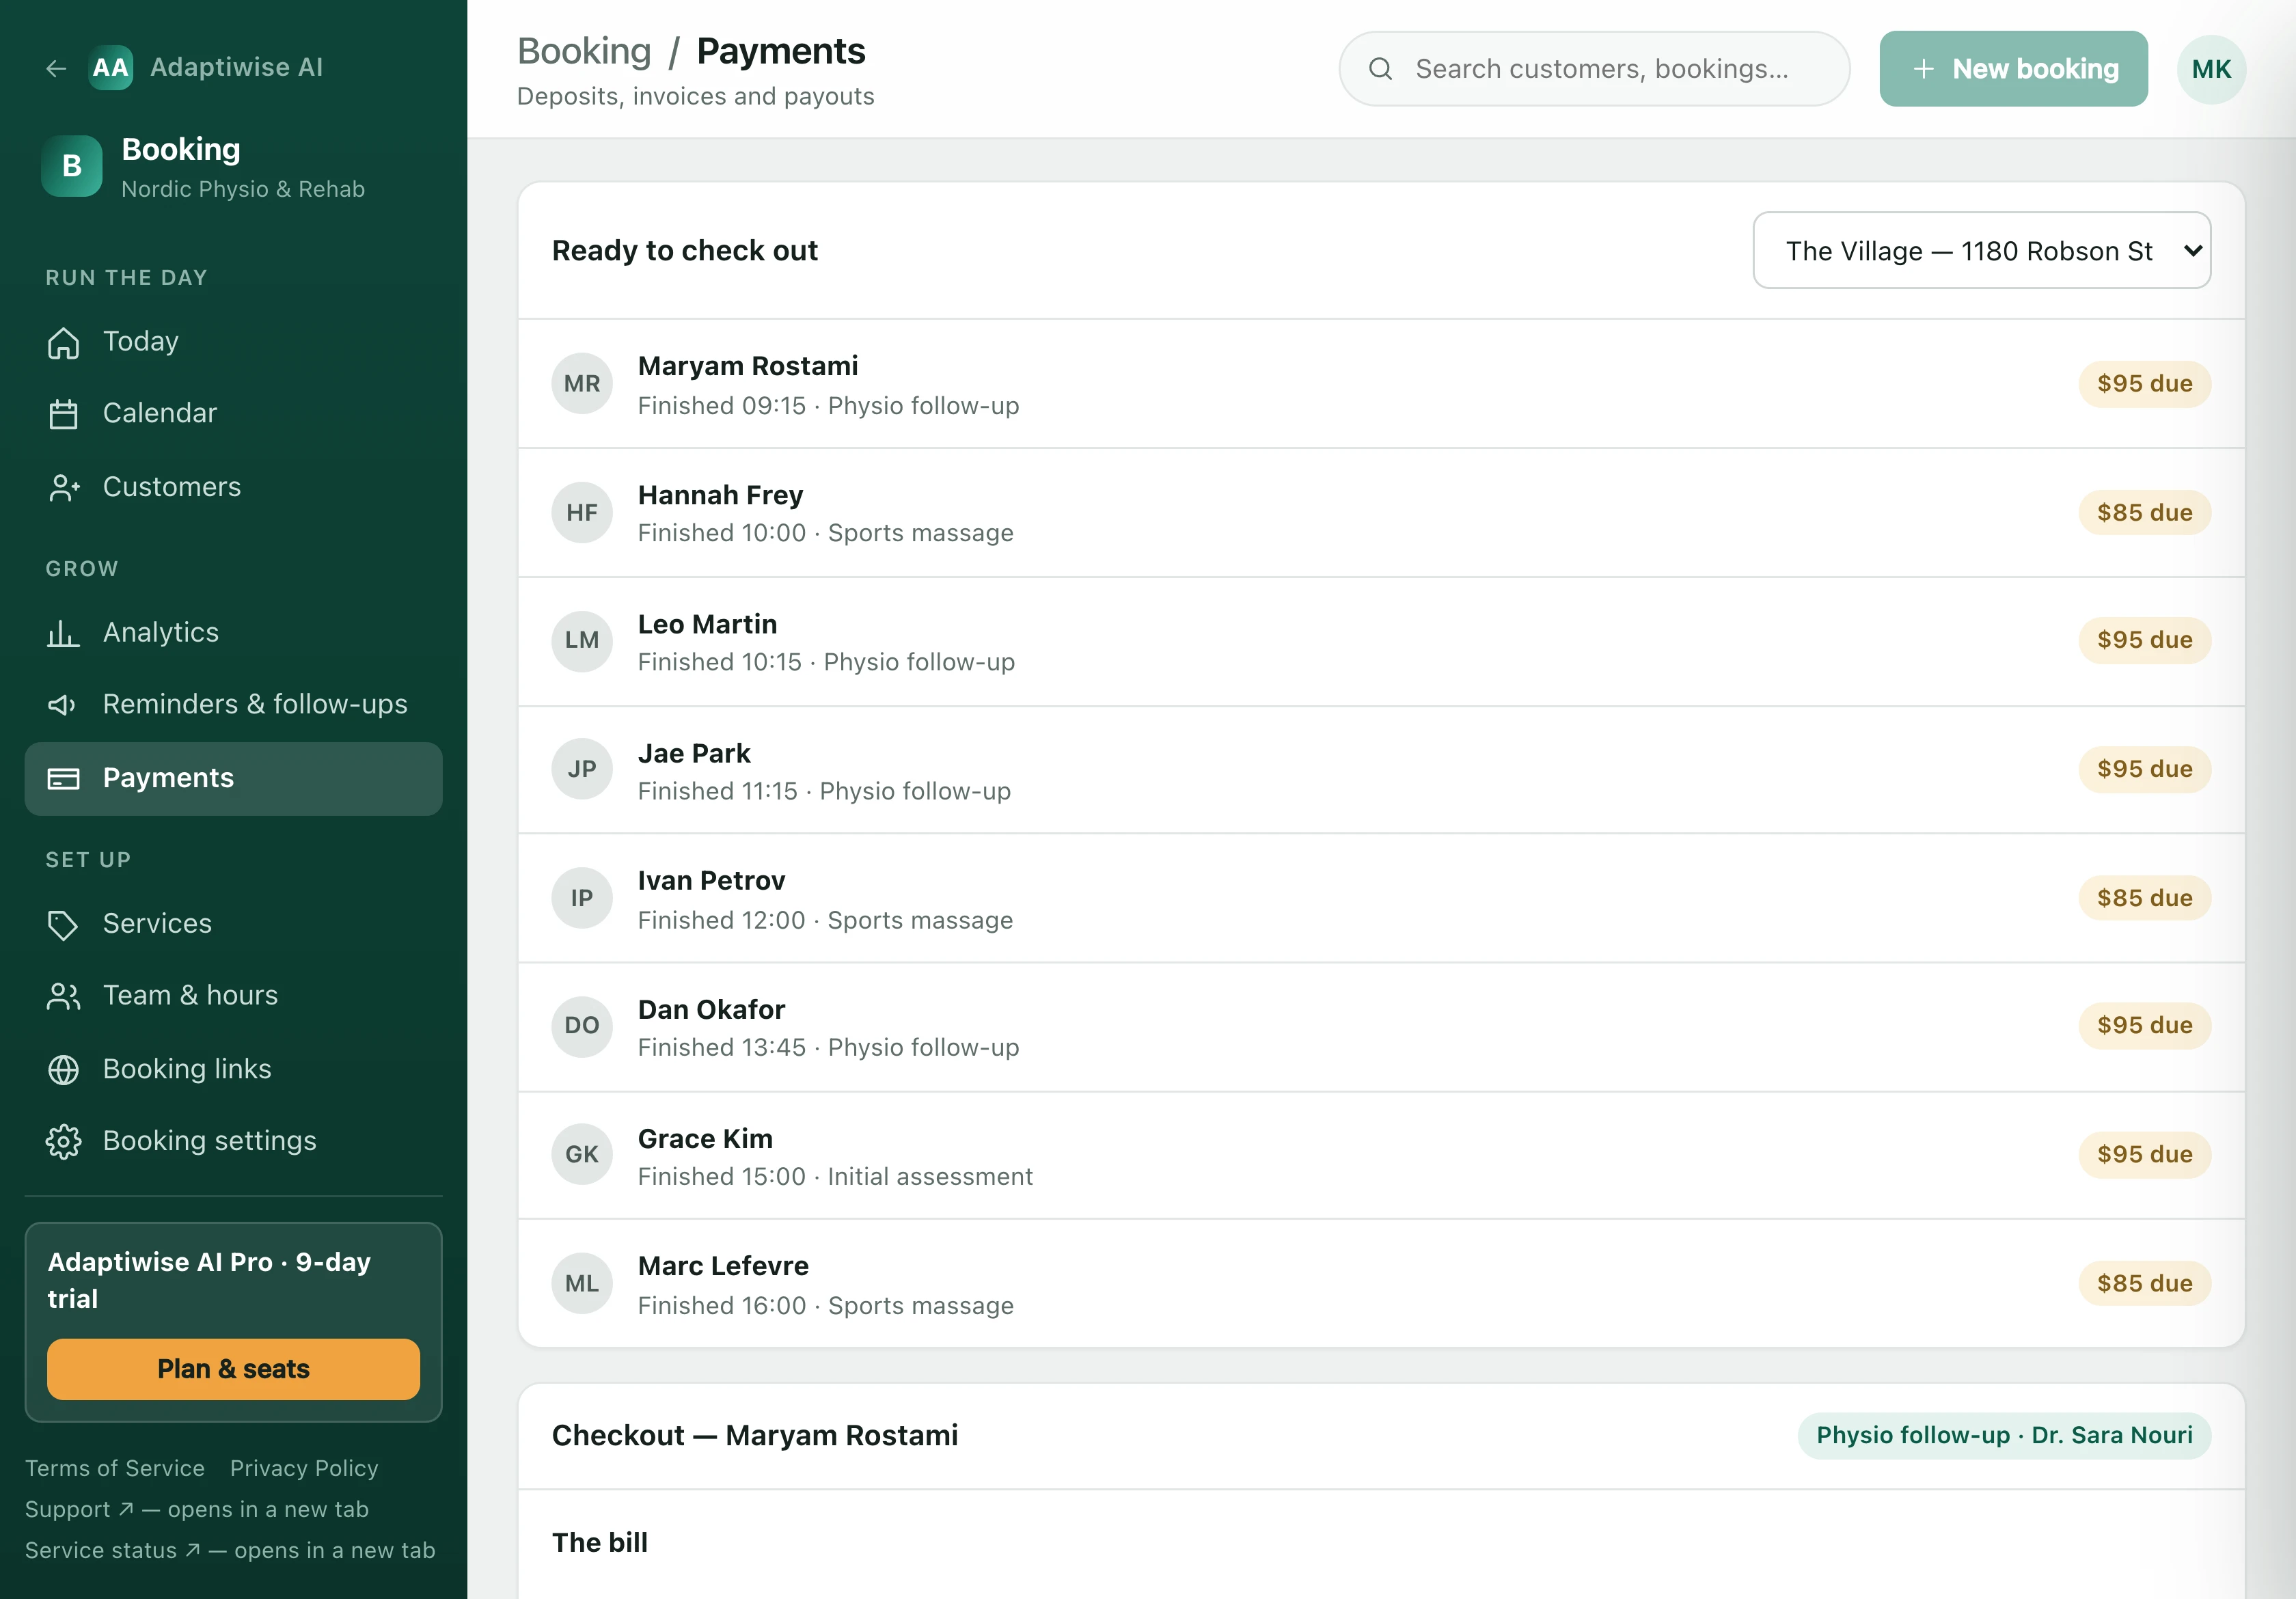
Task: Click the ML avatar for Marc Lefevre
Action: click(582, 1283)
